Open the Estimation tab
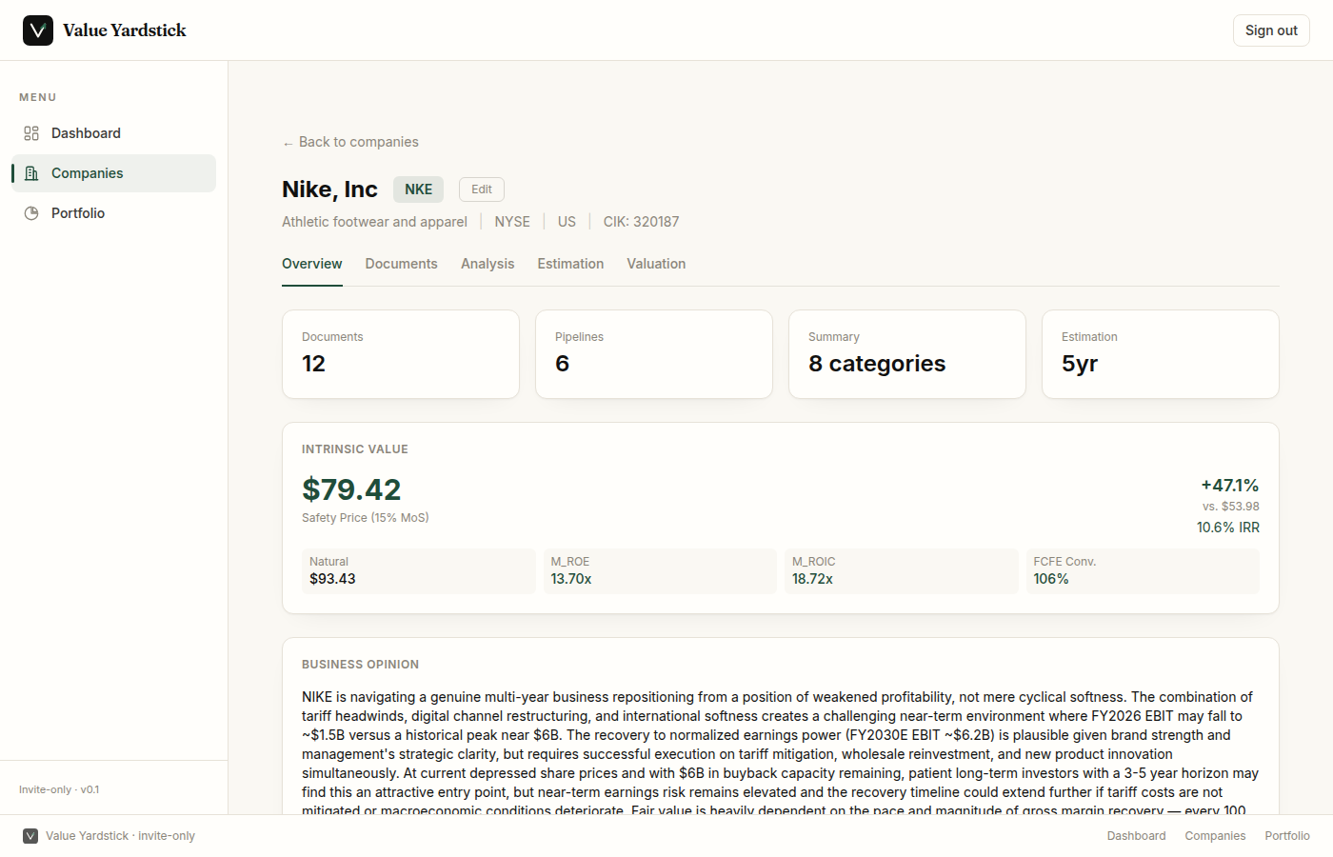The width and height of the screenshot is (1333, 857). [570, 264]
